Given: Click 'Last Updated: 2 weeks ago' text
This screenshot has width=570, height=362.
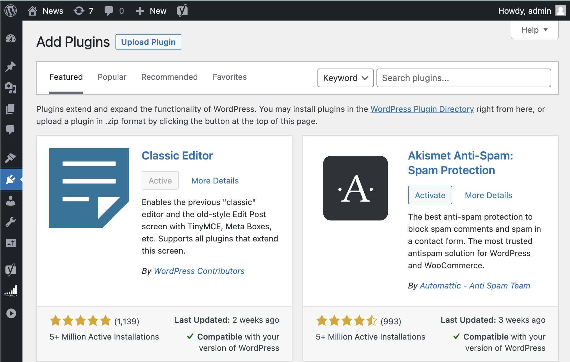Looking at the screenshot, I should coord(227,320).
